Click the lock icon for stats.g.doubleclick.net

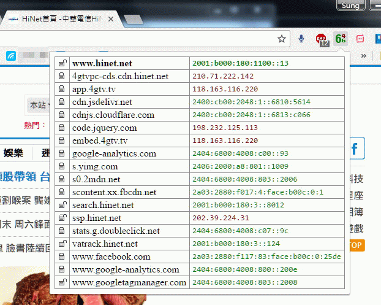click(x=62, y=231)
